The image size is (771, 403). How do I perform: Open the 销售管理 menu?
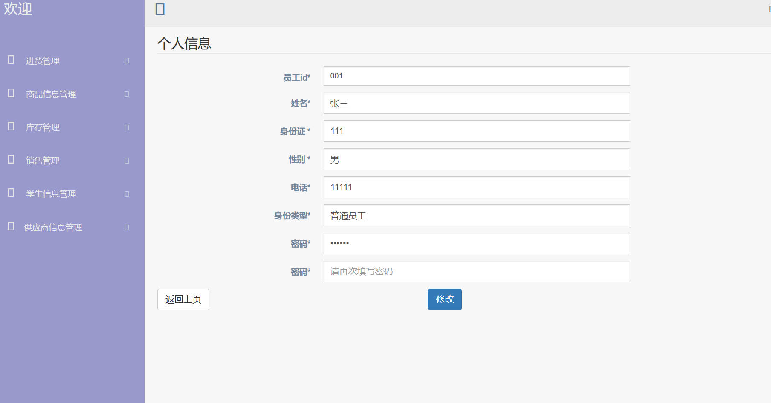125,161
